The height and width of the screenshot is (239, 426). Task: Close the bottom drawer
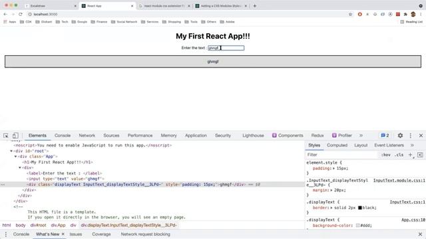tap(420, 234)
